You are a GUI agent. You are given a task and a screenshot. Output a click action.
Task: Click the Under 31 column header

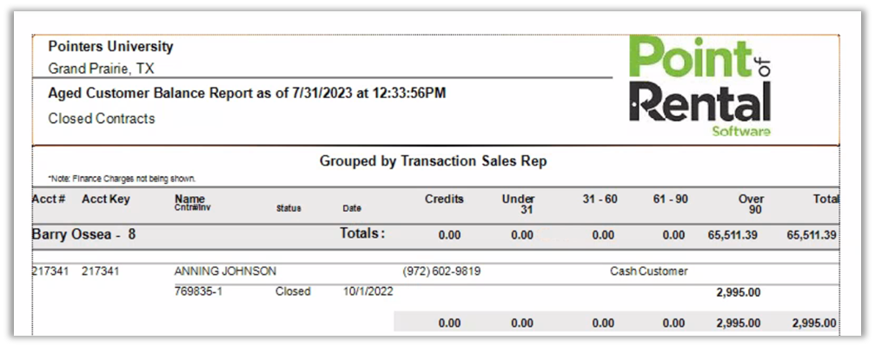tap(519, 204)
